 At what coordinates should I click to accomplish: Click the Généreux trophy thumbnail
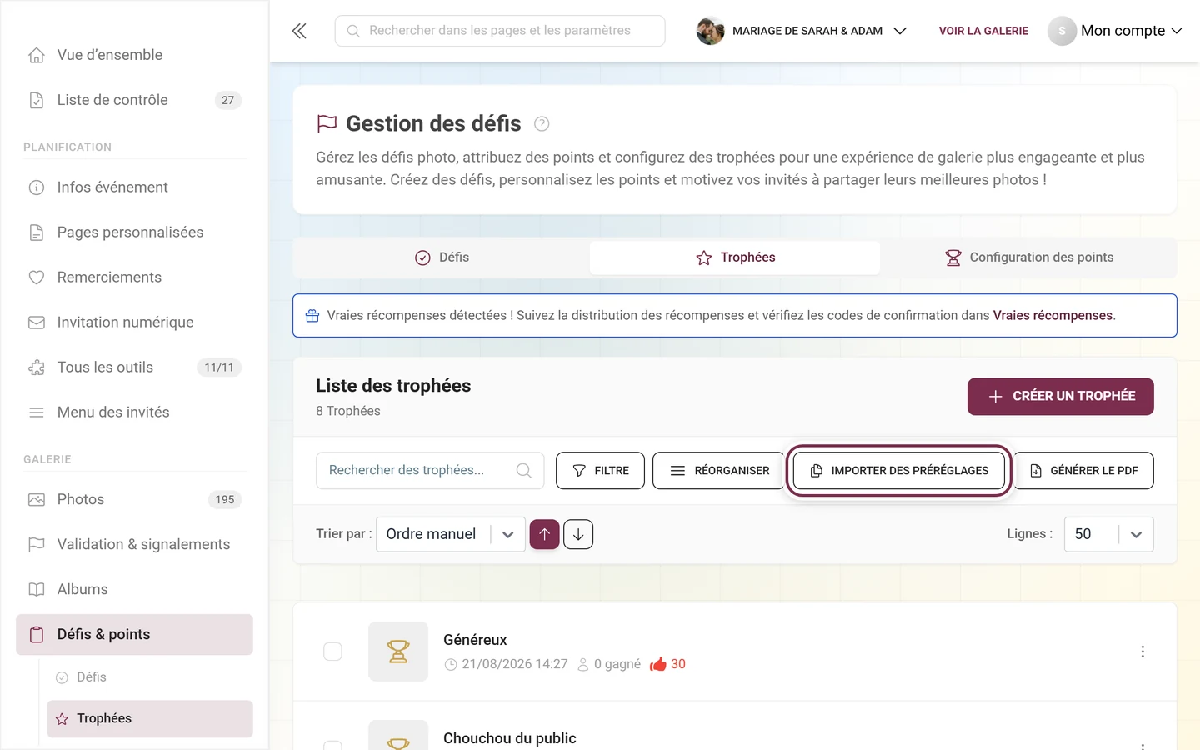(x=398, y=652)
